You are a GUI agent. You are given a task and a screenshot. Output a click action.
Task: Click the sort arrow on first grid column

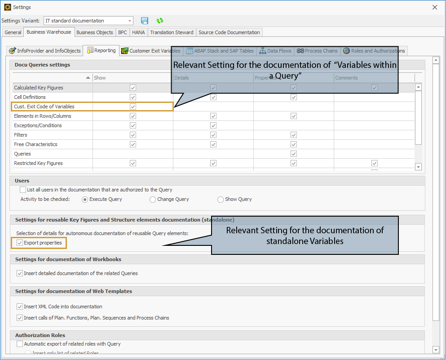click(x=88, y=77)
